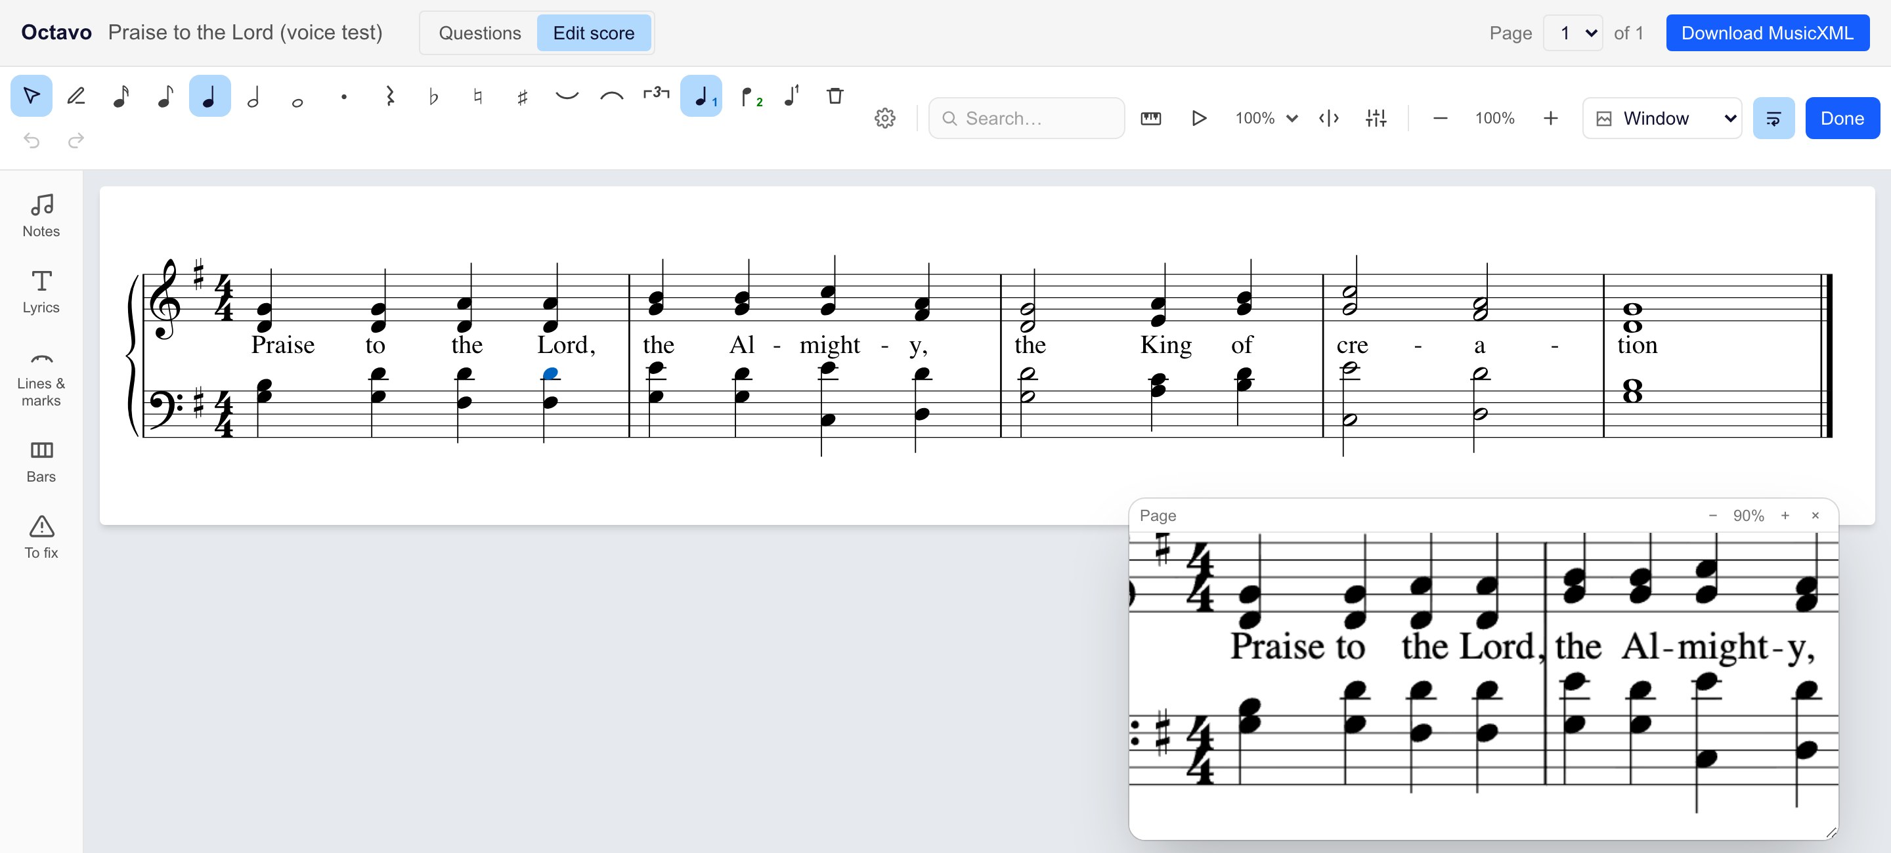Image resolution: width=1891 pixels, height=853 pixels.
Task: Choose the whole note duration
Action: (298, 96)
